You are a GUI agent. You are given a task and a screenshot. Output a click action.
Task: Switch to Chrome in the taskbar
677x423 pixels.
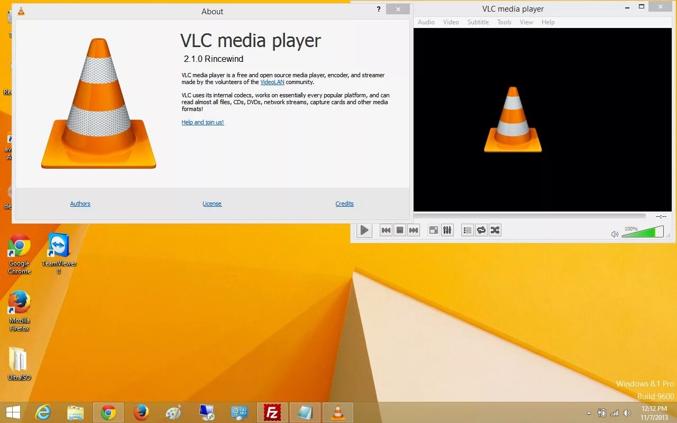[x=108, y=412]
